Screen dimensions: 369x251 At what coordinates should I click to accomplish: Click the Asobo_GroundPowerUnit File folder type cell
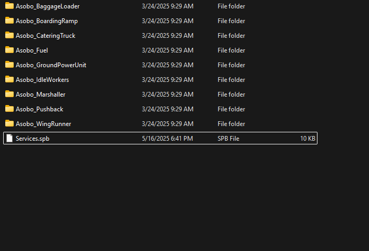(231, 65)
